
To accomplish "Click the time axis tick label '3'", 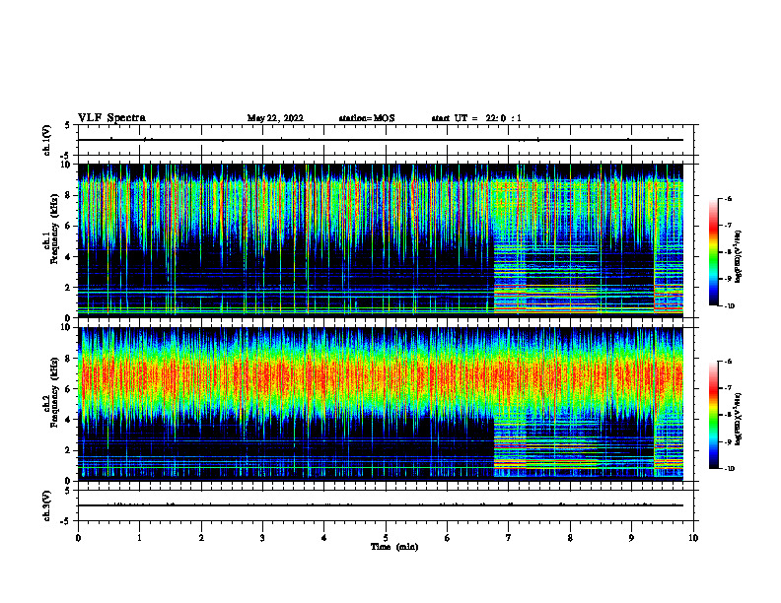I will tap(262, 538).
